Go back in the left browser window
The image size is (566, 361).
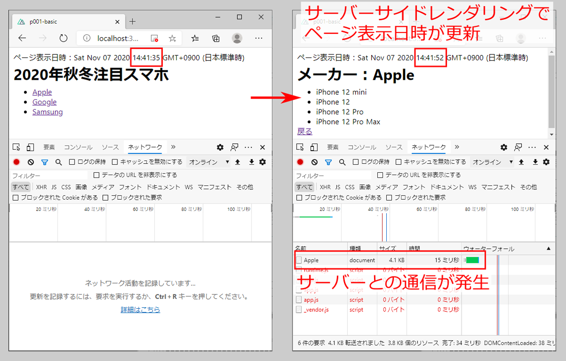[22, 38]
